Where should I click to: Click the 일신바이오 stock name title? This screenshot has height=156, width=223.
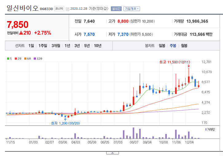click(22, 8)
